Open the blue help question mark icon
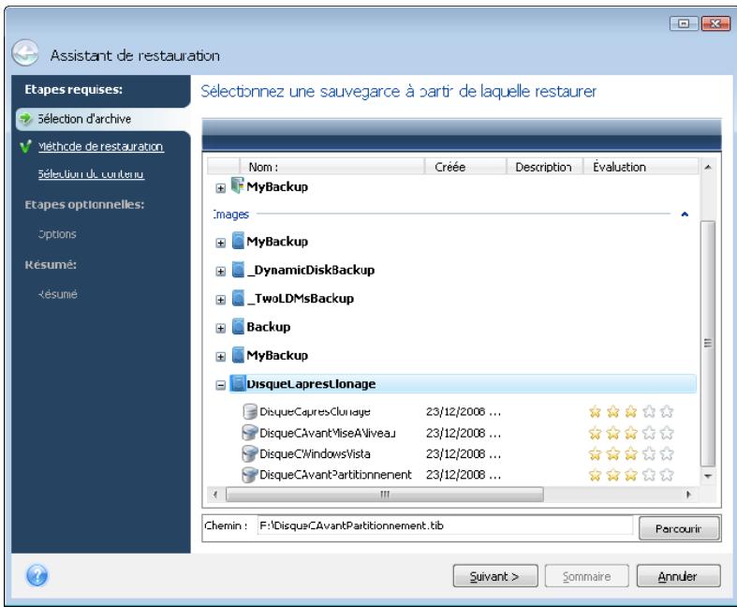Screen dimensions: 737x607 point(37,575)
